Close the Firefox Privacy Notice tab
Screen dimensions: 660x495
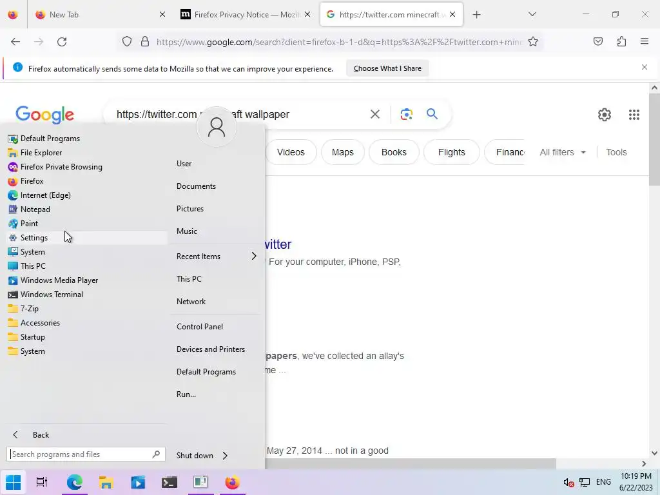[x=307, y=15]
